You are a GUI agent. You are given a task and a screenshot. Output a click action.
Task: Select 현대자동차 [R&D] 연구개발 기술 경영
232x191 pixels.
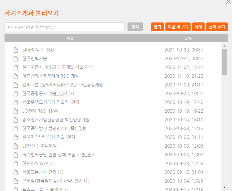[57, 67]
